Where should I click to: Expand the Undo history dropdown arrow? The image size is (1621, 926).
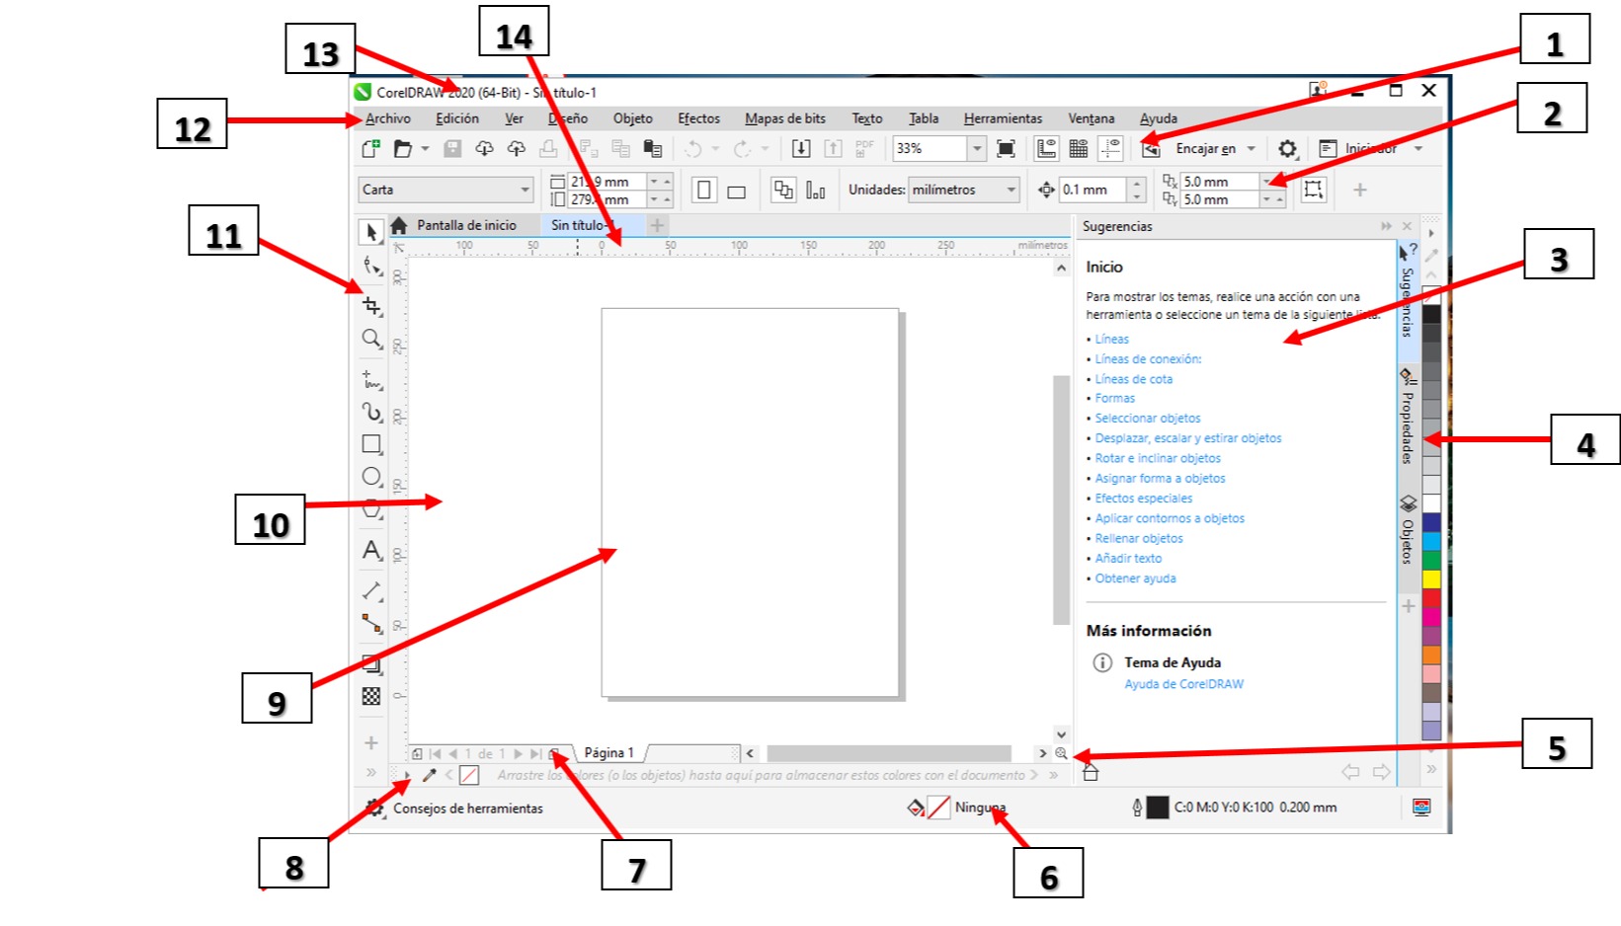click(715, 149)
